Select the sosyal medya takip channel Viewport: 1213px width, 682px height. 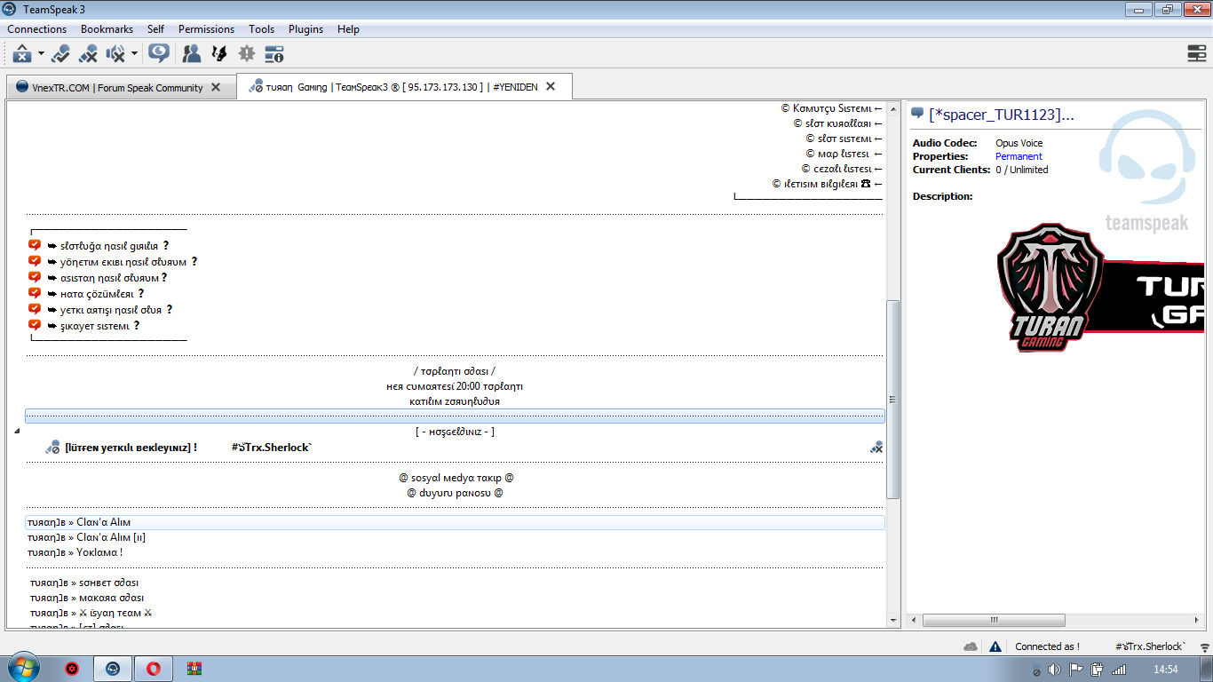(456, 478)
